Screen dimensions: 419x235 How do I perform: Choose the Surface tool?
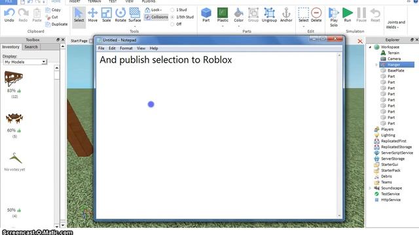[x=135, y=15]
